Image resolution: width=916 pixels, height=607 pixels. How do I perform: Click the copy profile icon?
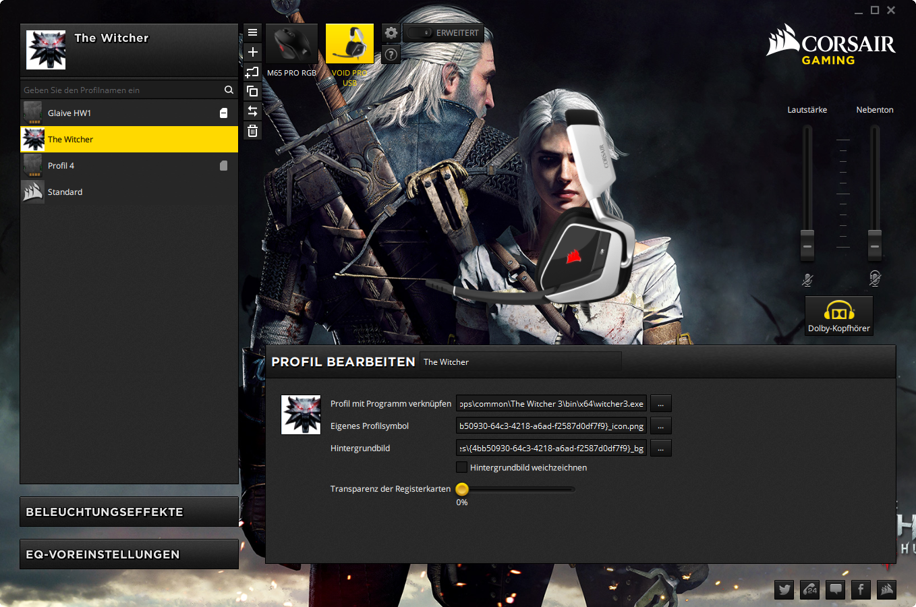pos(253,91)
